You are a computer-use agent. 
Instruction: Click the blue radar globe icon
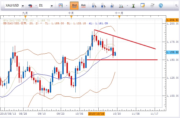[x=161, y=5]
